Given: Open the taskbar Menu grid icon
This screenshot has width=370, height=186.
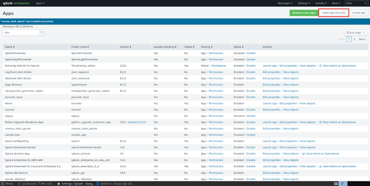Looking at the screenshot, I should click(3, 183).
